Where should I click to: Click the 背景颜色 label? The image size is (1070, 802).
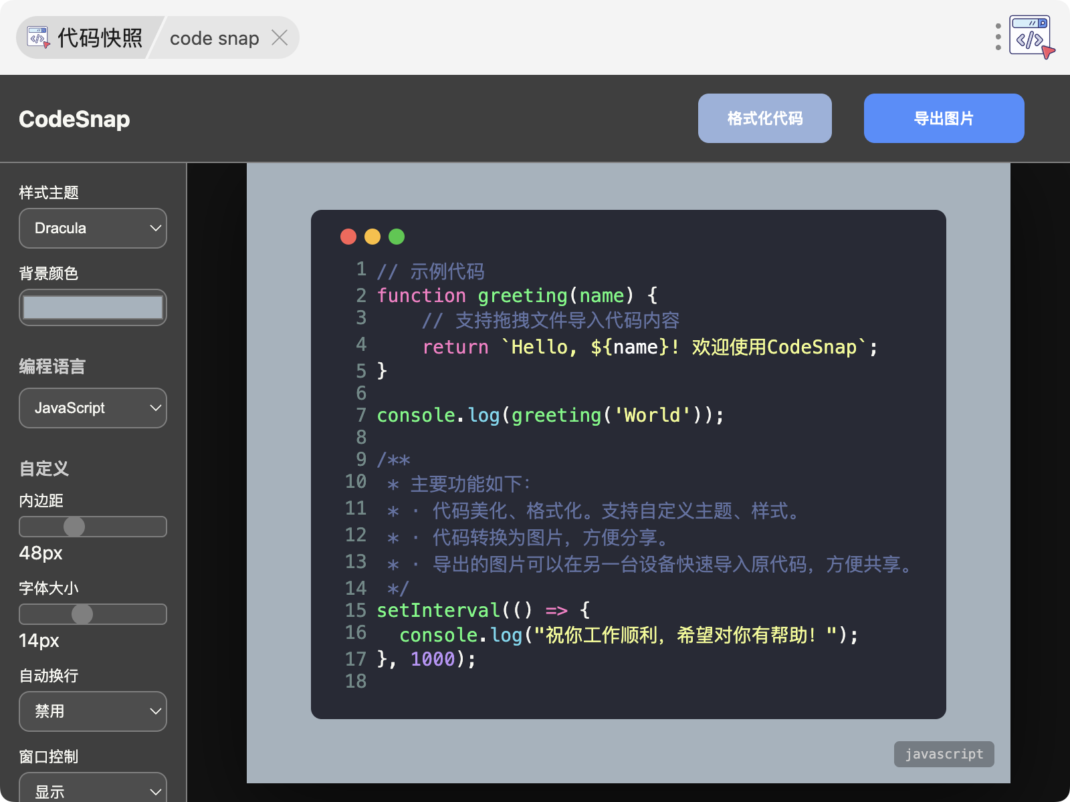(49, 273)
